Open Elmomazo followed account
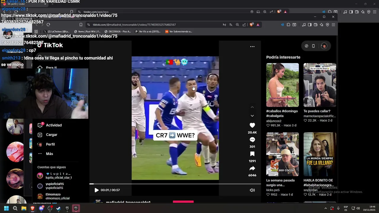The image size is (379, 213). pos(53,196)
